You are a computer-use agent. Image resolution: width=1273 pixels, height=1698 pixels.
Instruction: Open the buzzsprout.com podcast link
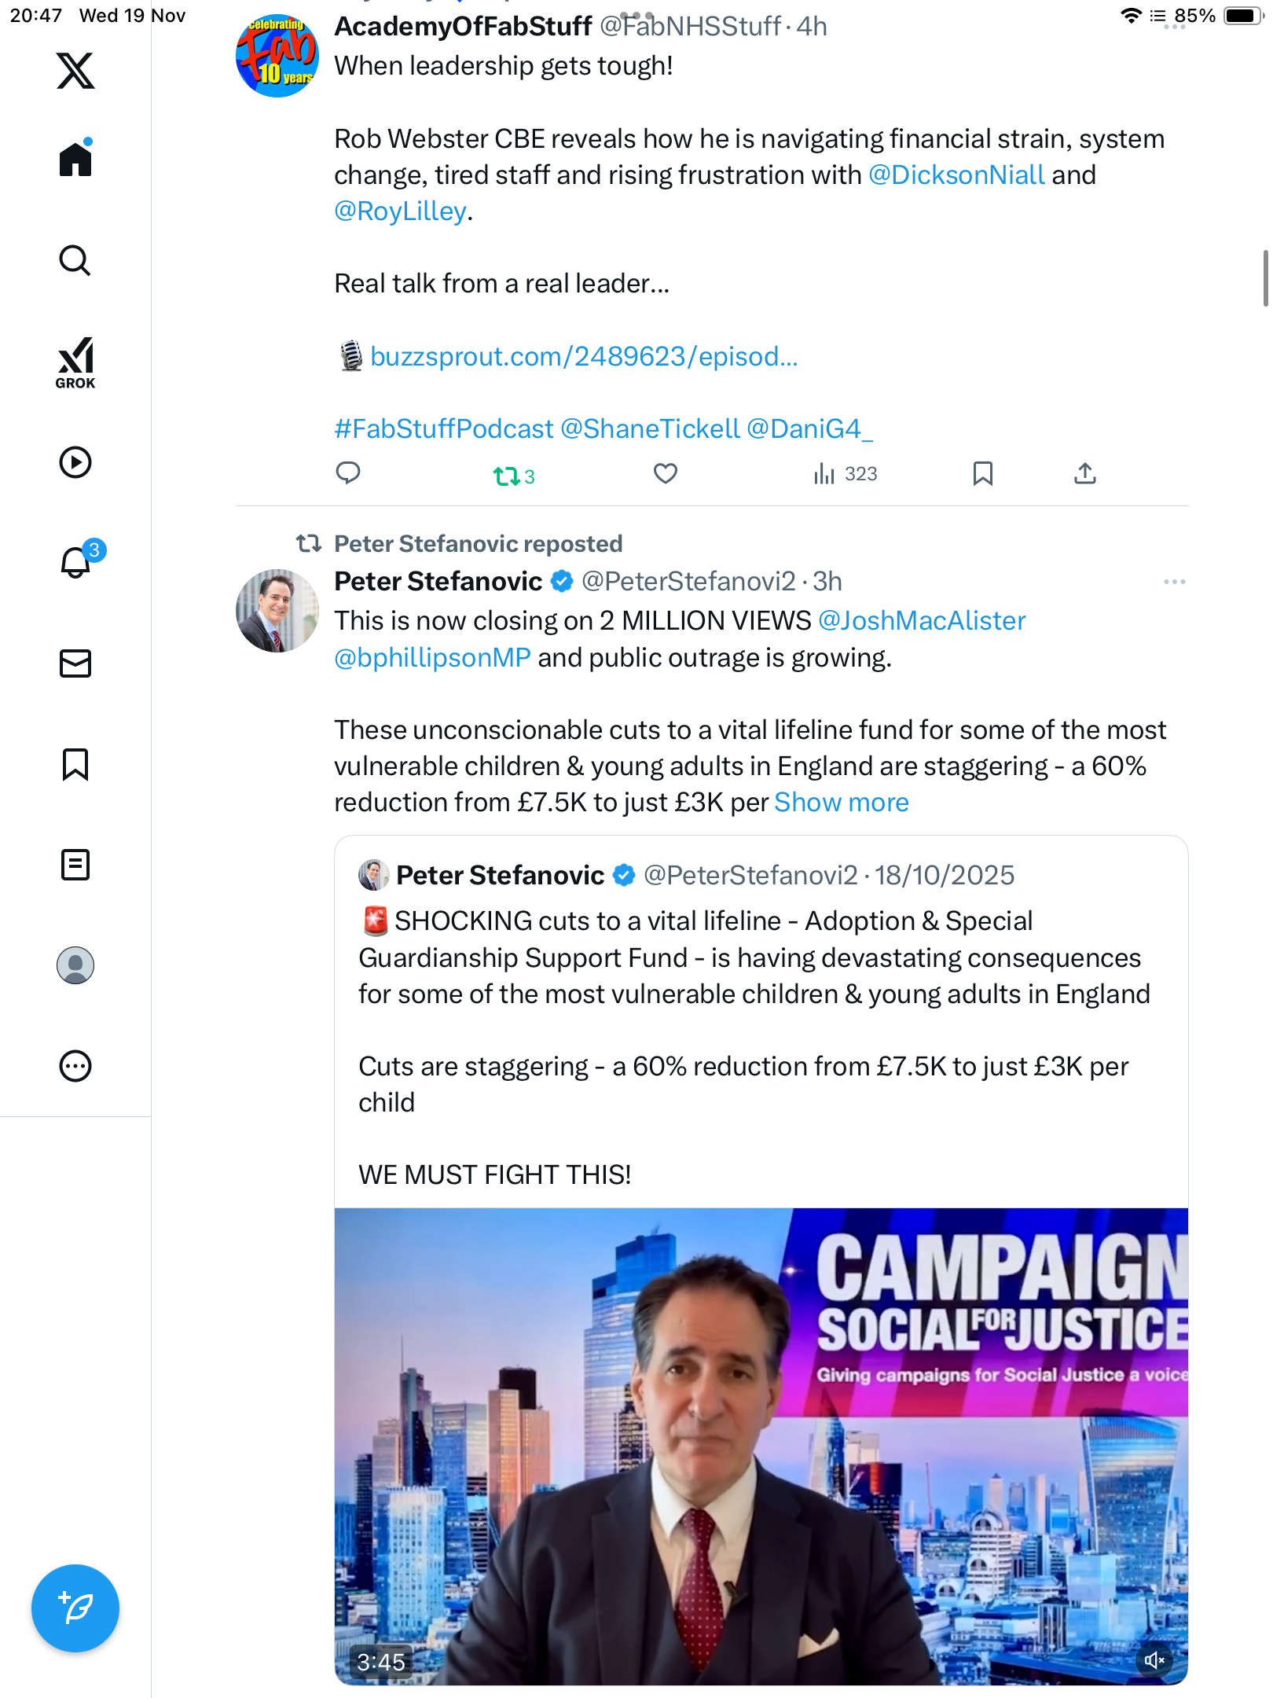[584, 357]
